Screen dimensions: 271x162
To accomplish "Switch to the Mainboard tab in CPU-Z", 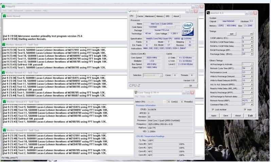I will point(150,16).
